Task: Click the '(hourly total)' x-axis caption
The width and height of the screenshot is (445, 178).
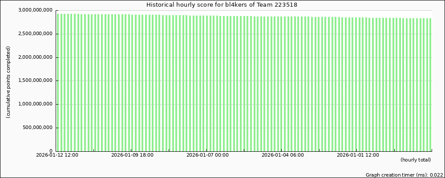Action: click(415, 160)
